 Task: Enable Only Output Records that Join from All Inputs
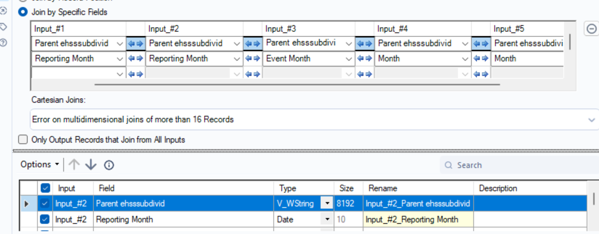tap(23, 140)
